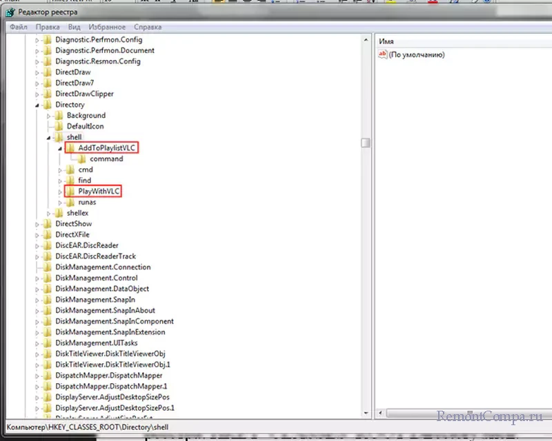Image resolution: width=552 pixels, height=441 pixels.
Task: Click the shellex folder icon
Action: point(59,213)
